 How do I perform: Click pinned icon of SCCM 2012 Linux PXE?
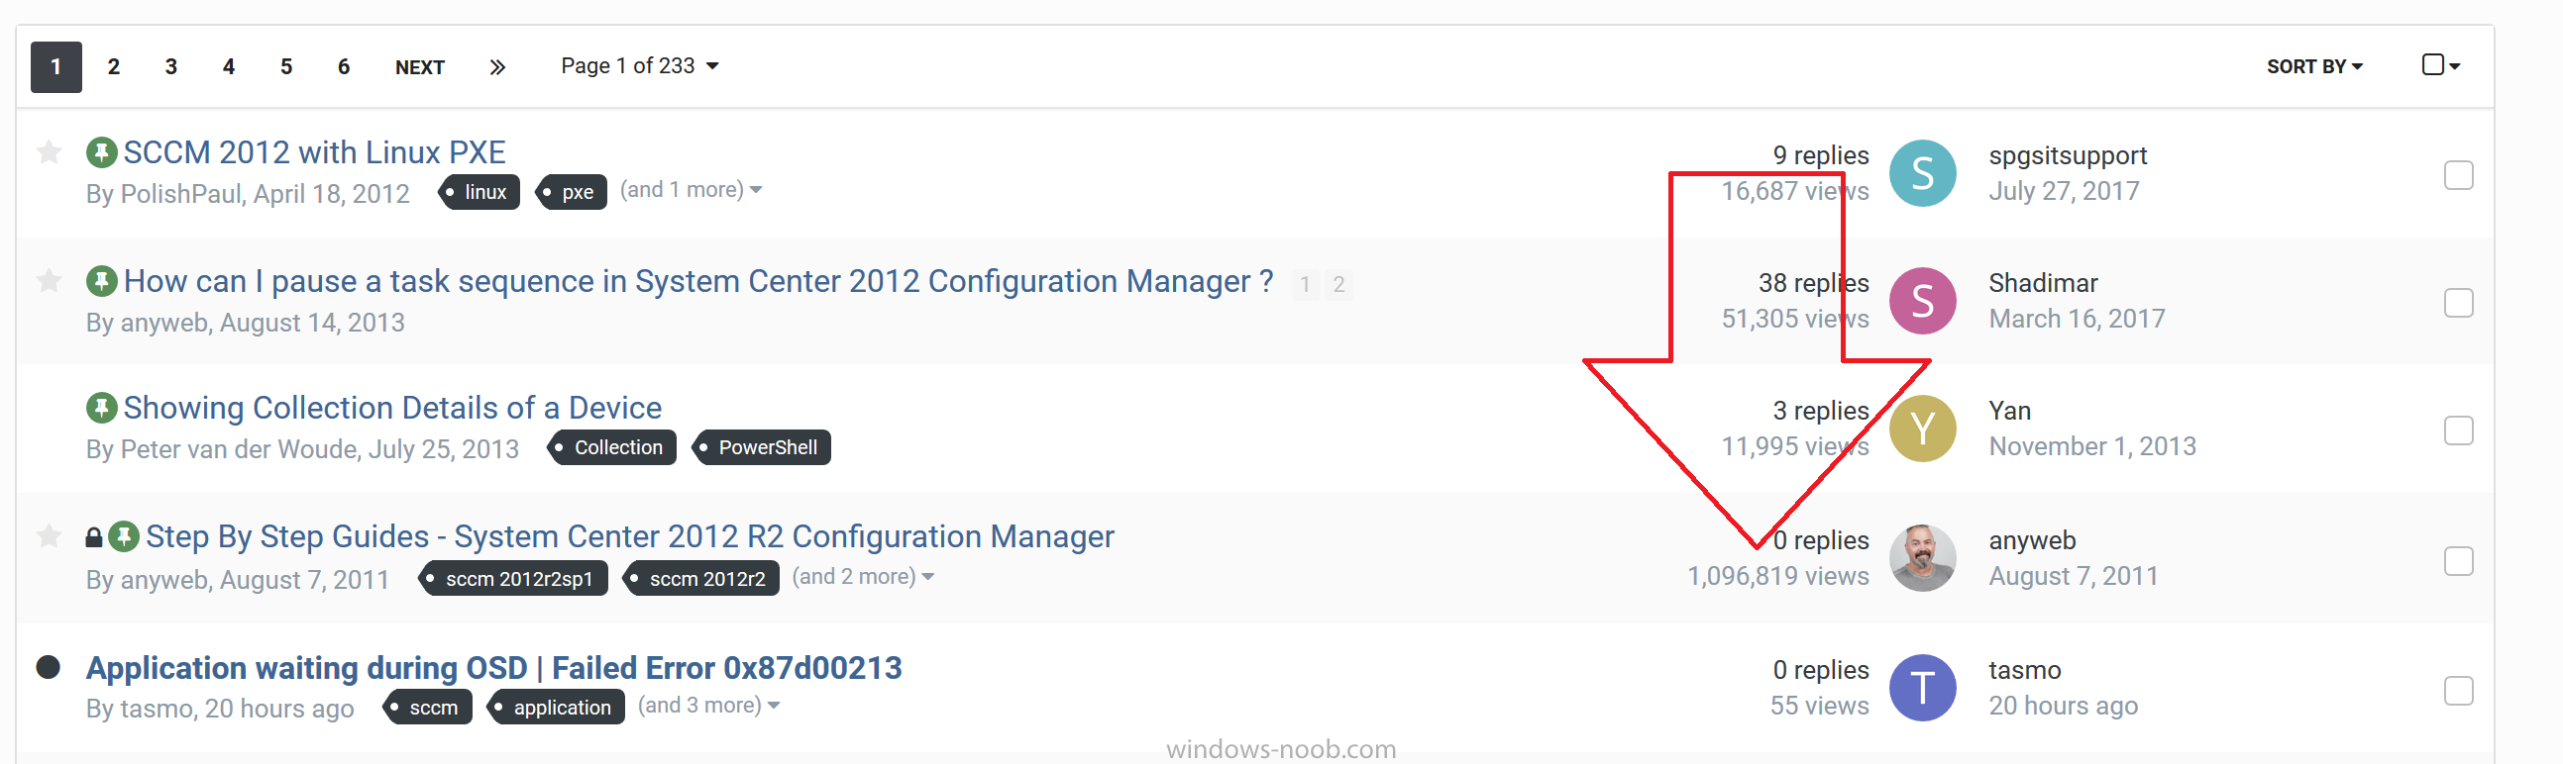pos(101,152)
